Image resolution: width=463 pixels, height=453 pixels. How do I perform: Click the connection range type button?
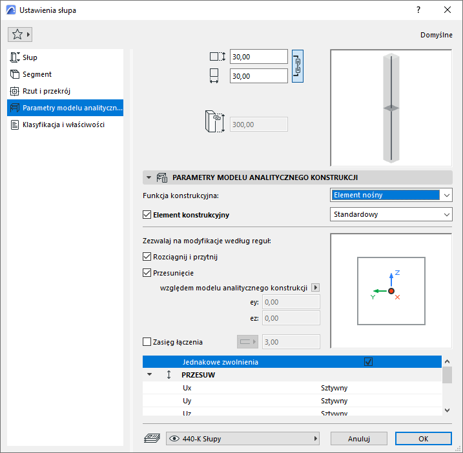pyautogui.click(x=247, y=342)
